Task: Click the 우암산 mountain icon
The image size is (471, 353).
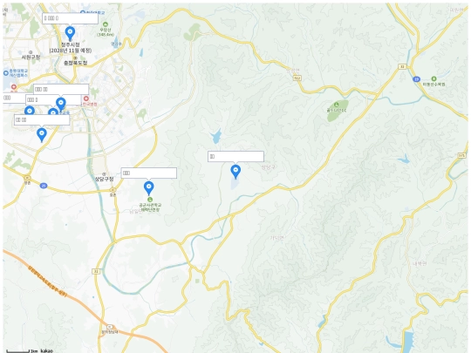Action: coord(106,24)
